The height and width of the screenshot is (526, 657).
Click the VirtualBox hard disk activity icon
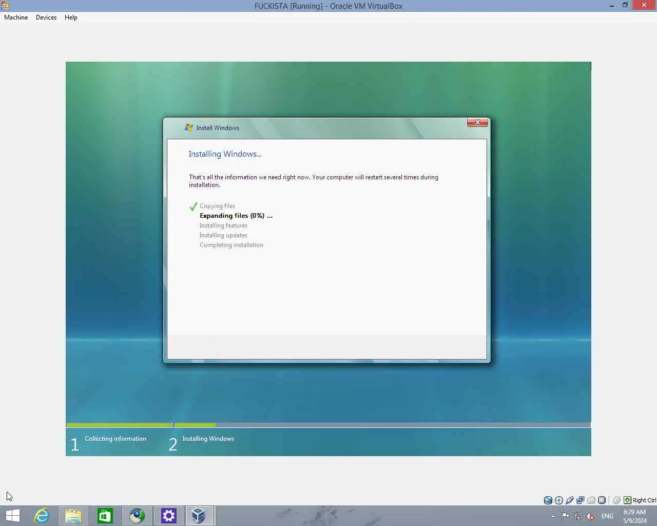point(548,500)
